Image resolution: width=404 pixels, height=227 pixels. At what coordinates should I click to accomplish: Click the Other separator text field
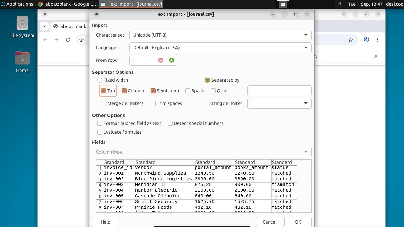[279, 91]
